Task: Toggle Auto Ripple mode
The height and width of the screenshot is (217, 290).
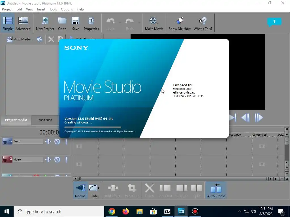Action: tap(216, 191)
